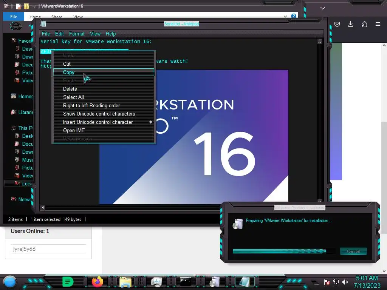
Task: Select Local Disk in the navigation pane
Action: (27, 184)
